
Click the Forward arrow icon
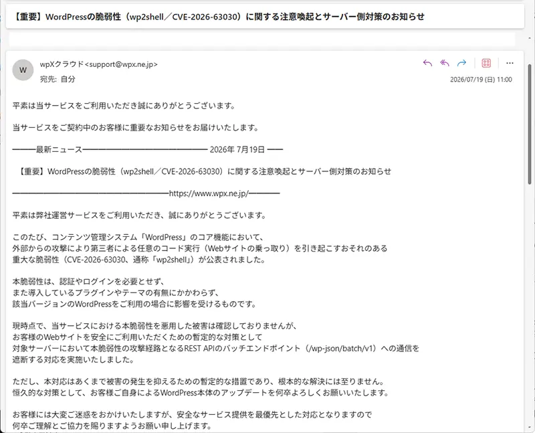pos(461,63)
